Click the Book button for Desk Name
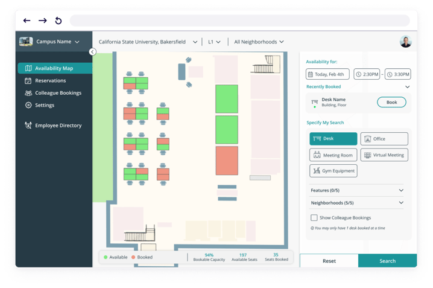Viewport: 433px width, 288px height. coord(391,103)
